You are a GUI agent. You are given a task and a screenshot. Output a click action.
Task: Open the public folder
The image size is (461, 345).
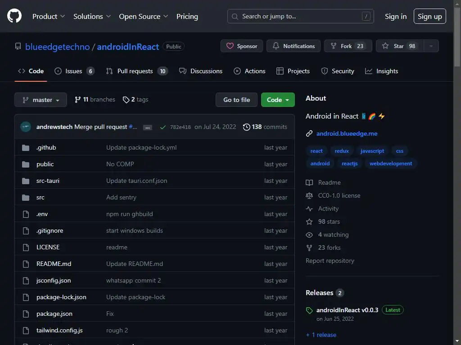click(x=45, y=164)
